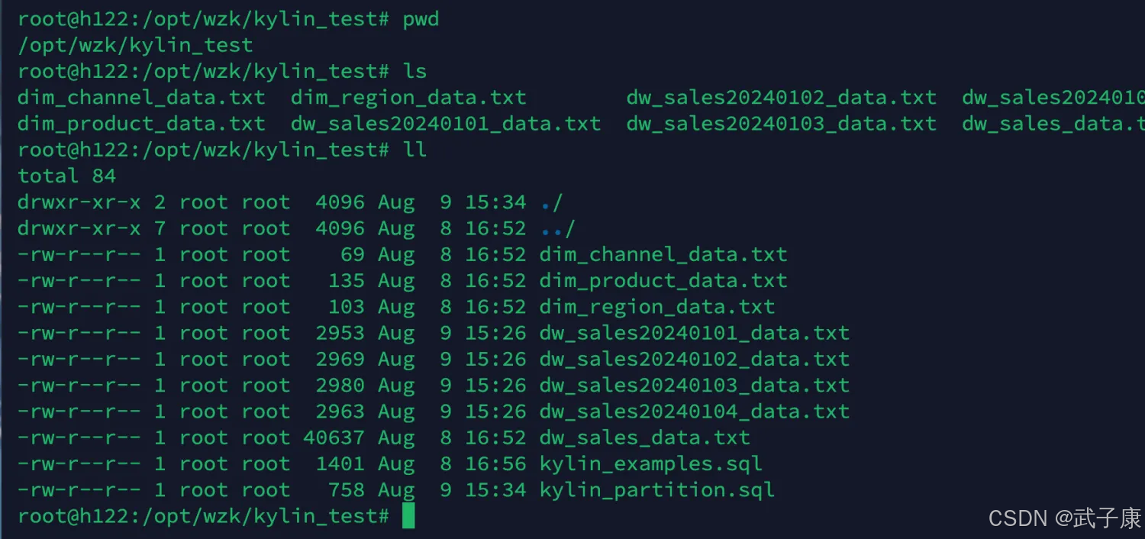The width and height of the screenshot is (1145, 539).
Task: Click kylin_examples.sql in the long listing
Action: pos(650,463)
